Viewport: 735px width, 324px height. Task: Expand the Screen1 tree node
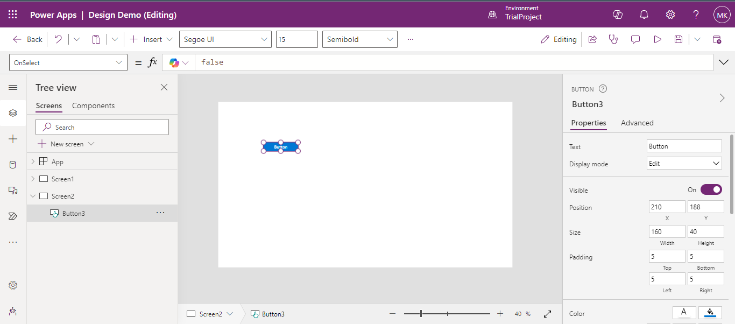coord(33,179)
